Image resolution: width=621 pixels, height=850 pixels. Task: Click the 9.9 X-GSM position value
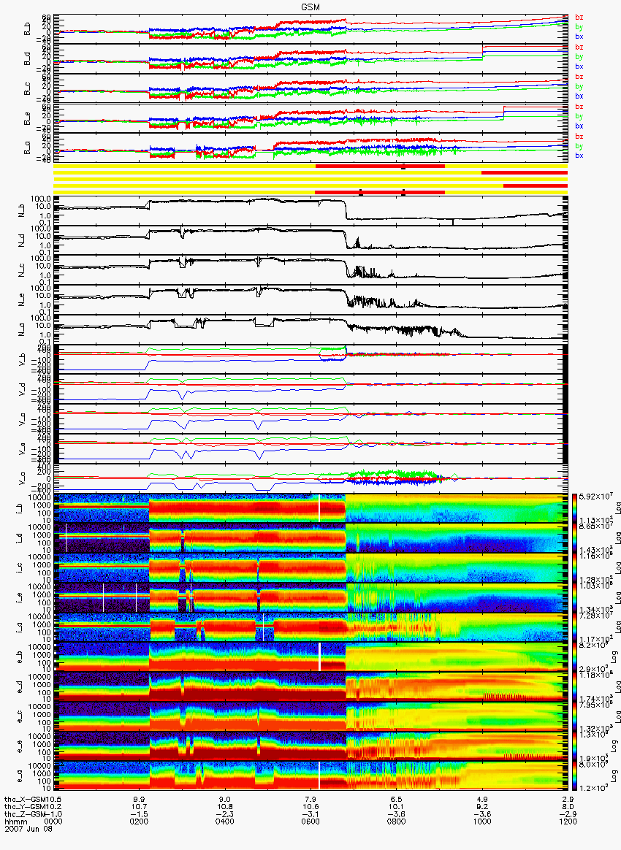tap(138, 800)
